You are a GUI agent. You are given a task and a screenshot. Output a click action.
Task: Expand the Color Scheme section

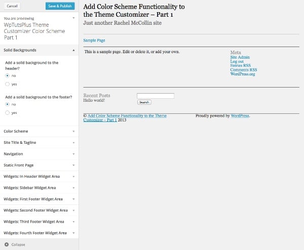(40, 131)
